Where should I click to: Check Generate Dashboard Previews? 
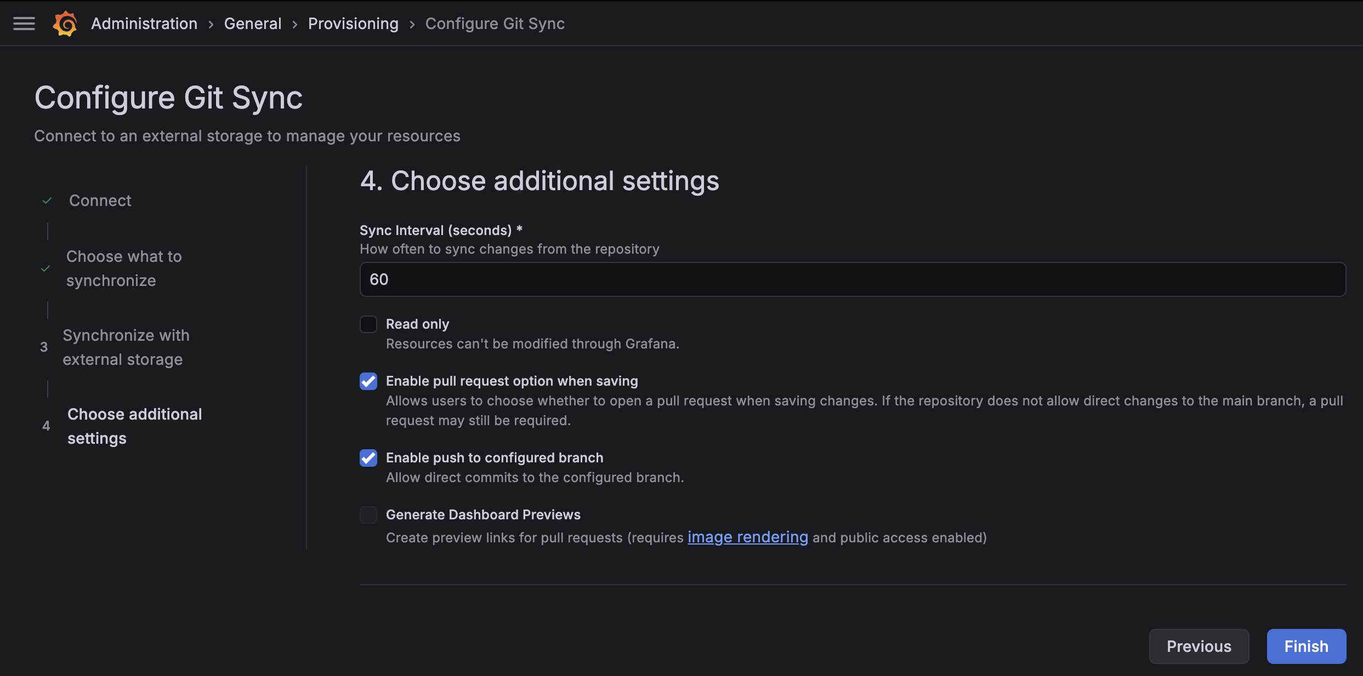(x=368, y=514)
